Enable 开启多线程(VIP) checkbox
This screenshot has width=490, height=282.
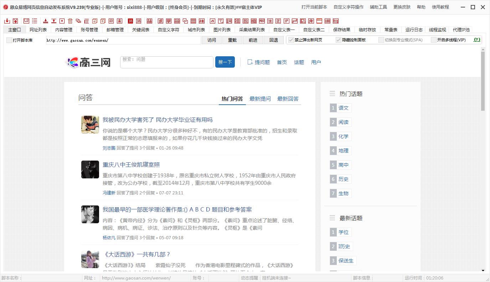433,40
